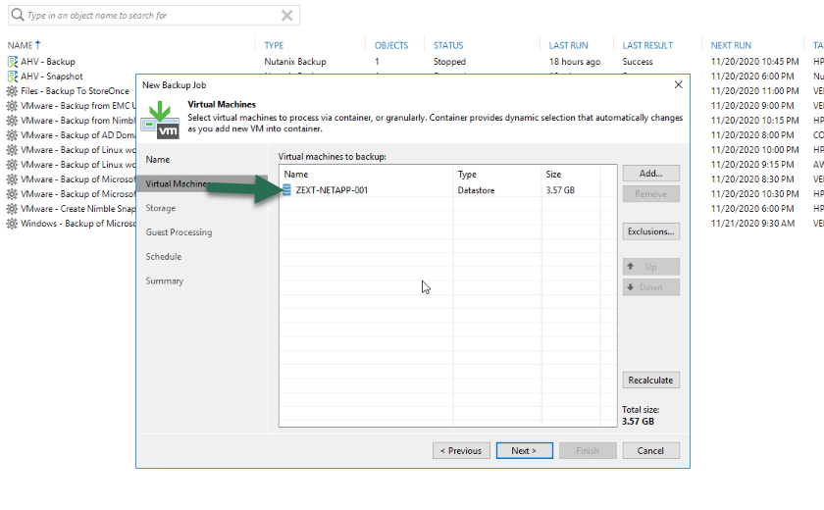Click the NAME column sort arrow
This screenshot has height=510, width=824.
point(38,45)
